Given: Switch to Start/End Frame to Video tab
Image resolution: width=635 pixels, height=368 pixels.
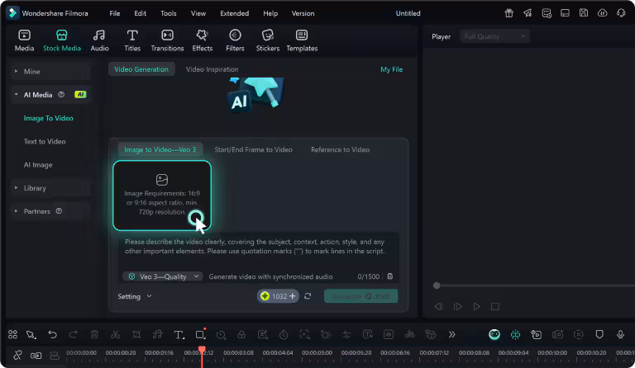Looking at the screenshot, I should 253,149.
